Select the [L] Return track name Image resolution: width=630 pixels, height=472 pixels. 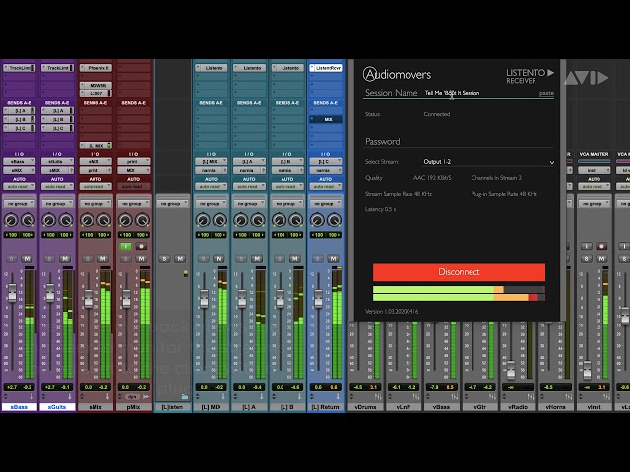[326, 407]
